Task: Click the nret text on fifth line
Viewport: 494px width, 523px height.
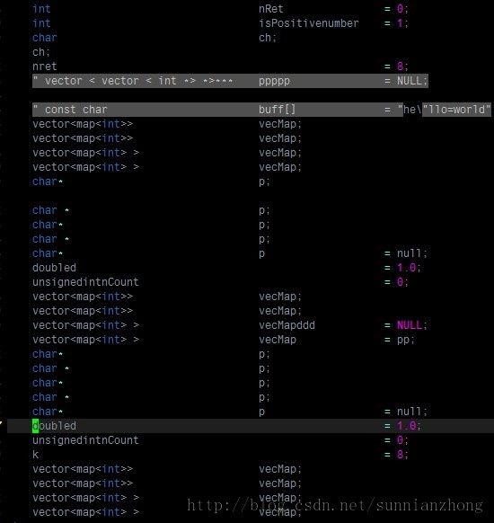Action: click(x=45, y=66)
